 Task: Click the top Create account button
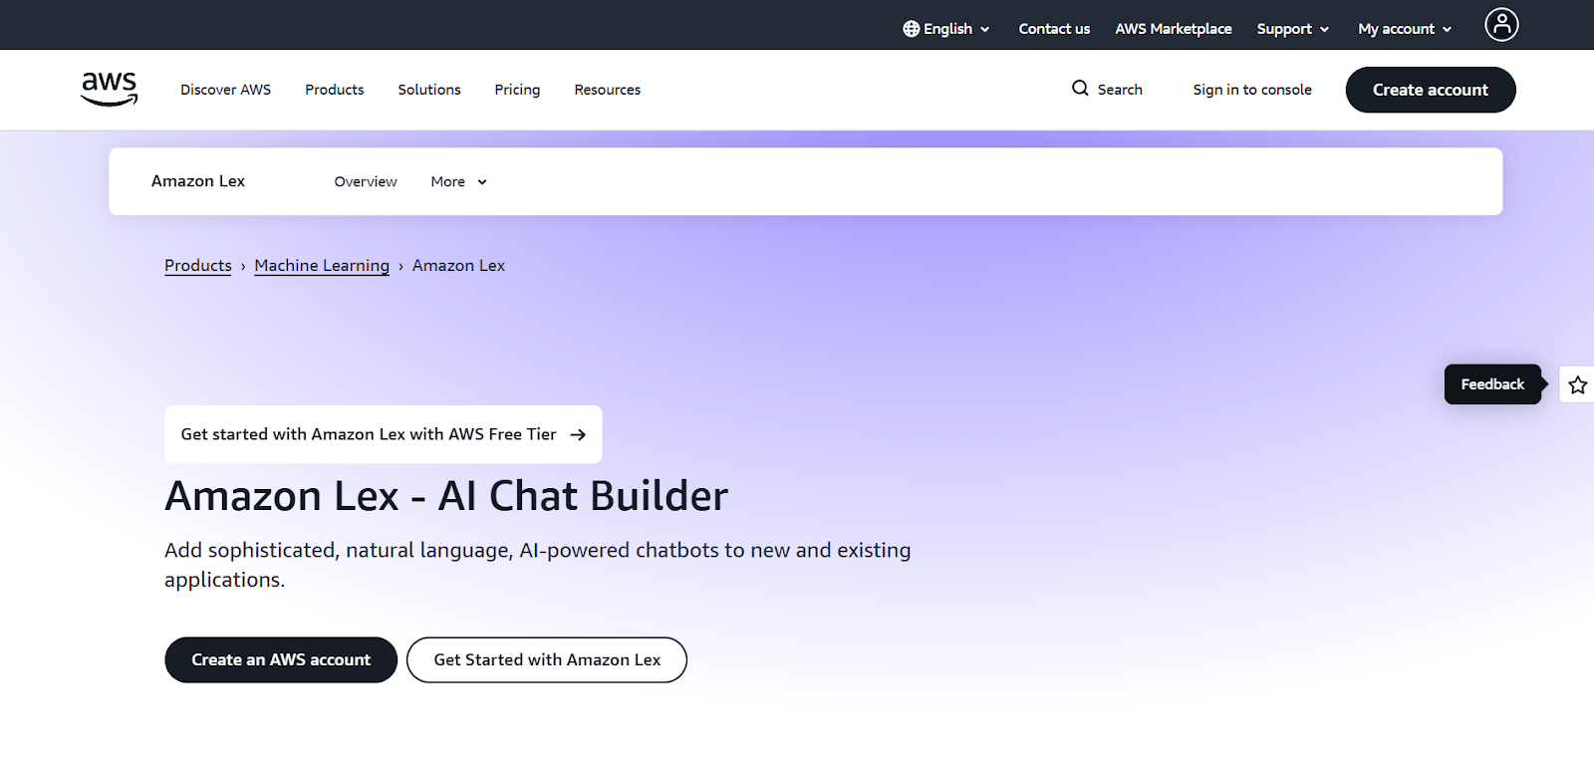pyautogui.click(x=1431, y=90)
